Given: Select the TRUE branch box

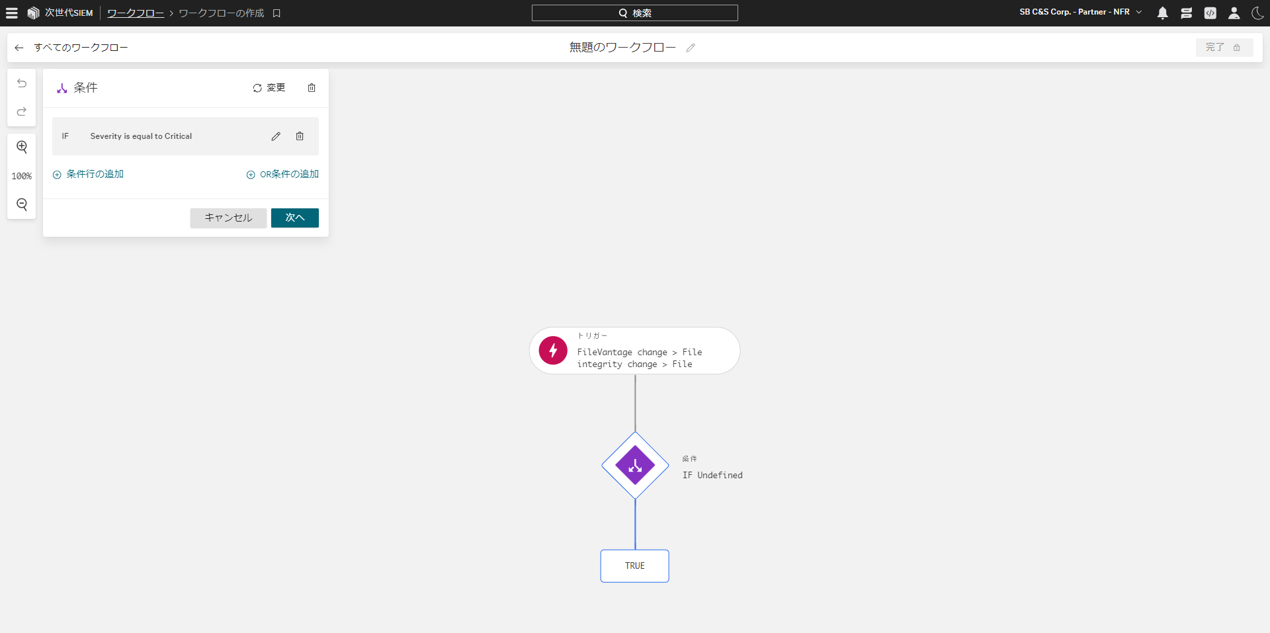Looking at the screenshot, I should pos(634,566).
